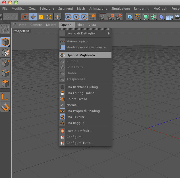Select the Live Selection tool
This screenshot has width=180, height=178.
pyautogui.click(x=25, y=17)
